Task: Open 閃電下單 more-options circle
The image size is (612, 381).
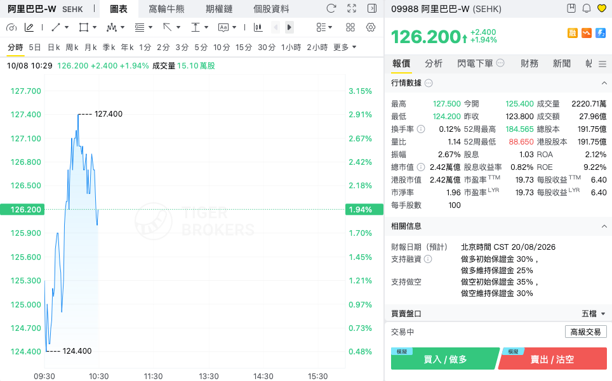Action: [500, 63]
